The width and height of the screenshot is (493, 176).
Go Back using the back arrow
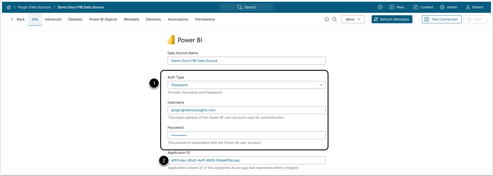point(18,19)
